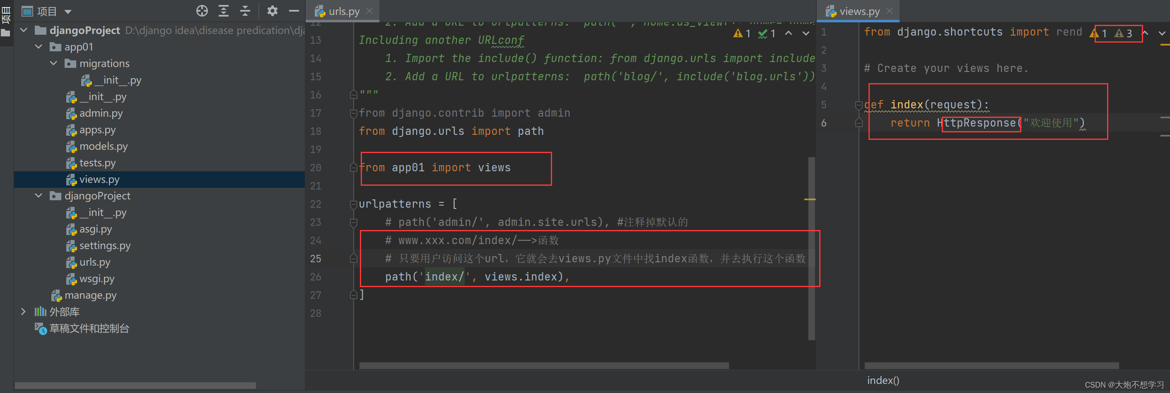The image size is (1170, 393).
Task: Collapse the app01 folder
Action: coord(39,47)
